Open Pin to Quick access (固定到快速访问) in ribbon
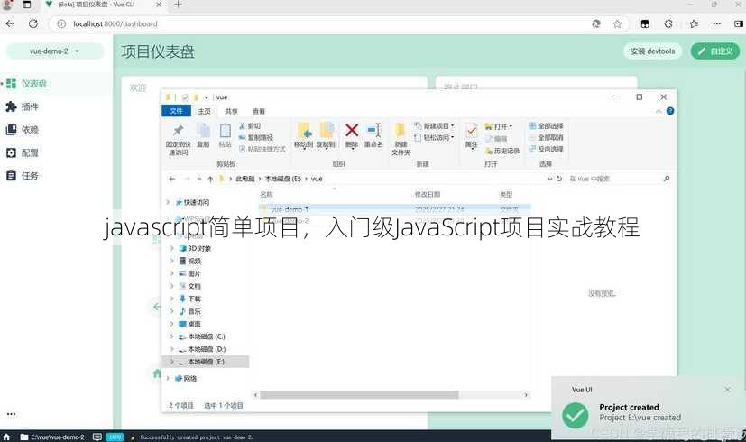The image size is (746, 442). click(x=178, y=140)
